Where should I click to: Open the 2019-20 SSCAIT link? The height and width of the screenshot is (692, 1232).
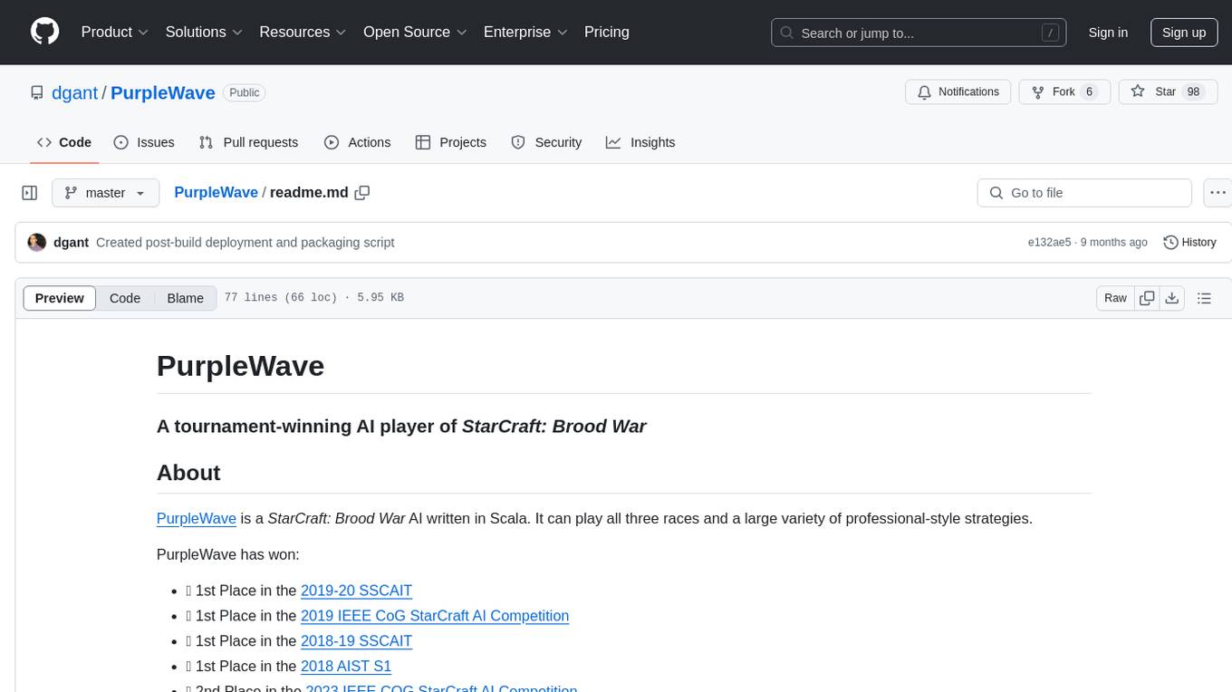pos(356,591)
